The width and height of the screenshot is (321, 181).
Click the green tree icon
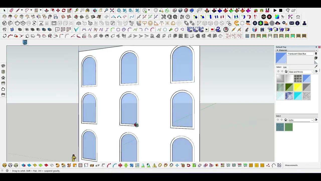(260, 23)
